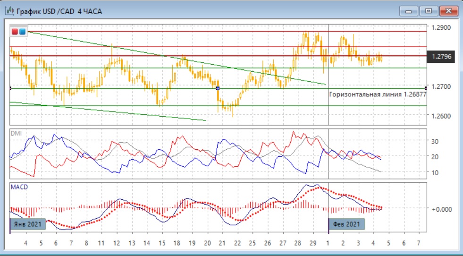
Task: Click the candlestick icon in title bar
Action: pos(9,11)
